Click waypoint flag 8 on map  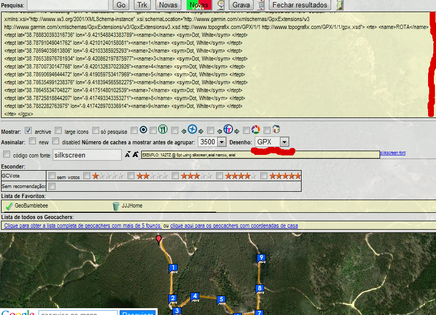(259, 289)
